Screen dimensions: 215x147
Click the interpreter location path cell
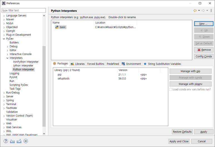coord(115,27)
